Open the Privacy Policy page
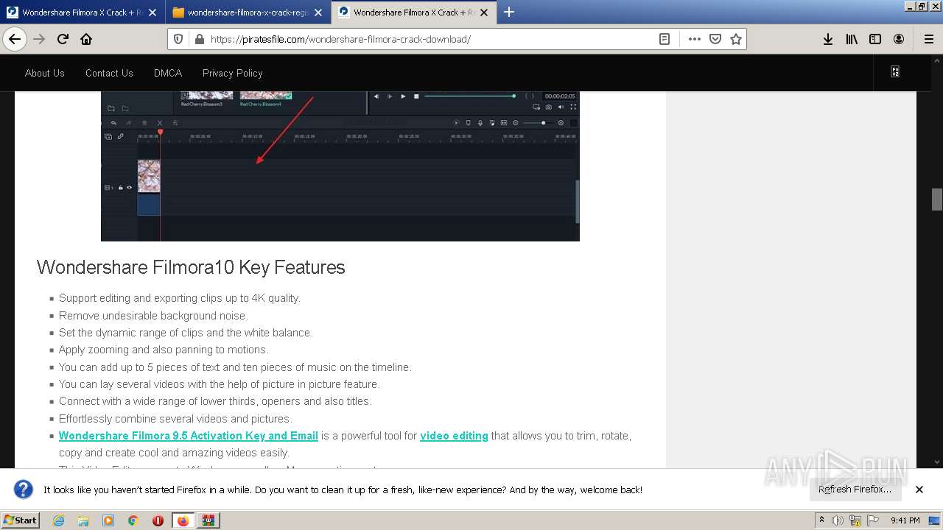Image resolution: width=943 pixels, height=530 pixels. tap(232, 73)
